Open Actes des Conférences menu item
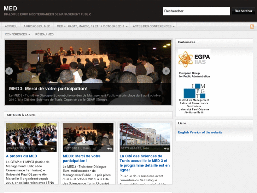 (152, 26)
